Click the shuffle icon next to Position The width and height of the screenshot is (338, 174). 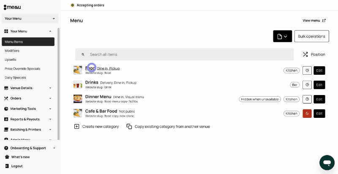[x=305, y=54]
